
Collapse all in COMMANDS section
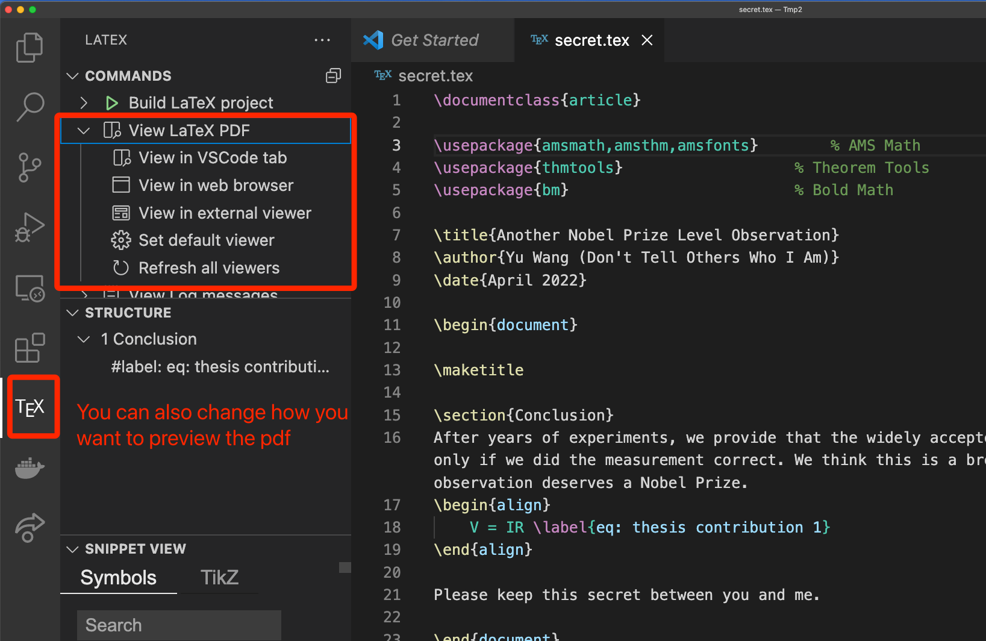pos(333,75)
